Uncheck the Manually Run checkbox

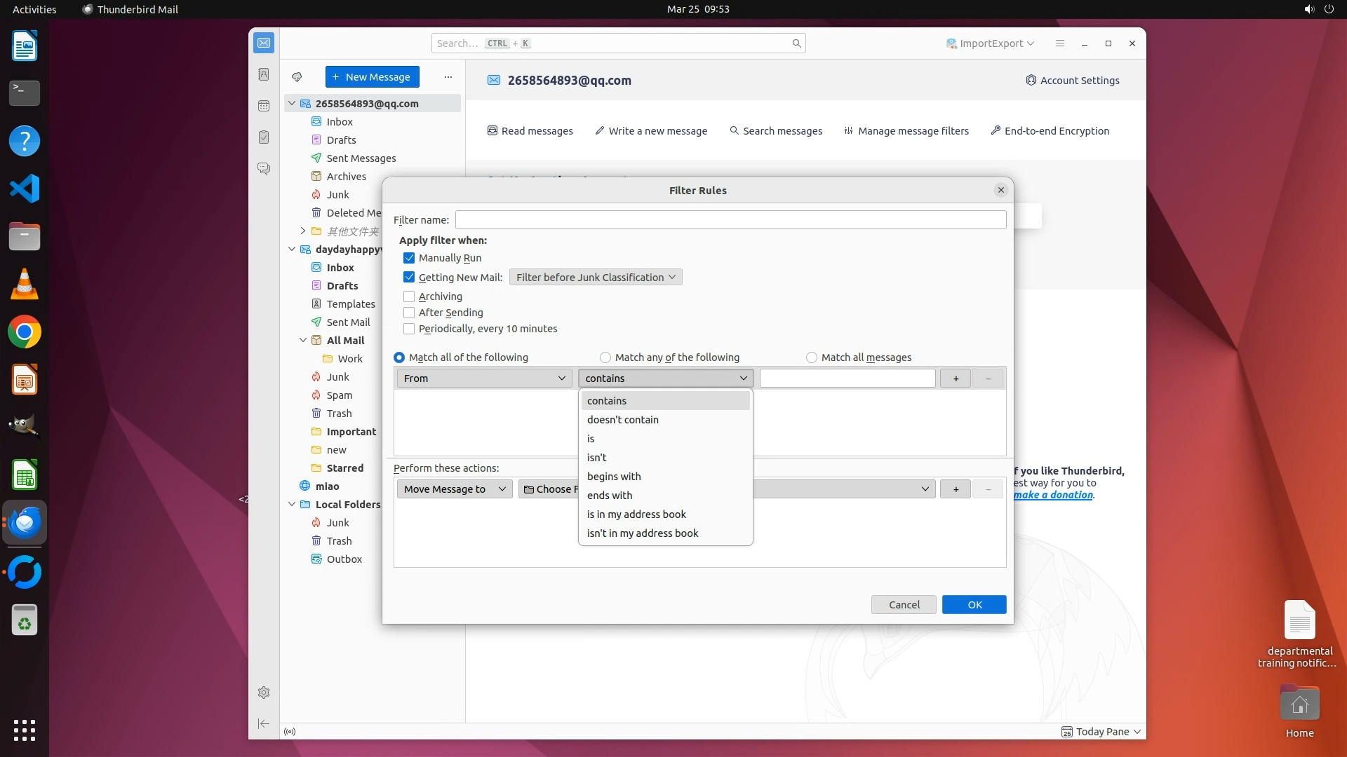[x=409, y=258]
